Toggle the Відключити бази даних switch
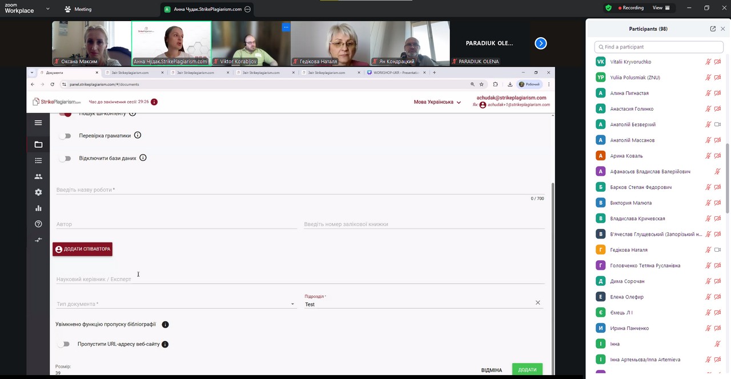This screenshot has height=379, width=731. click(66, 158)
